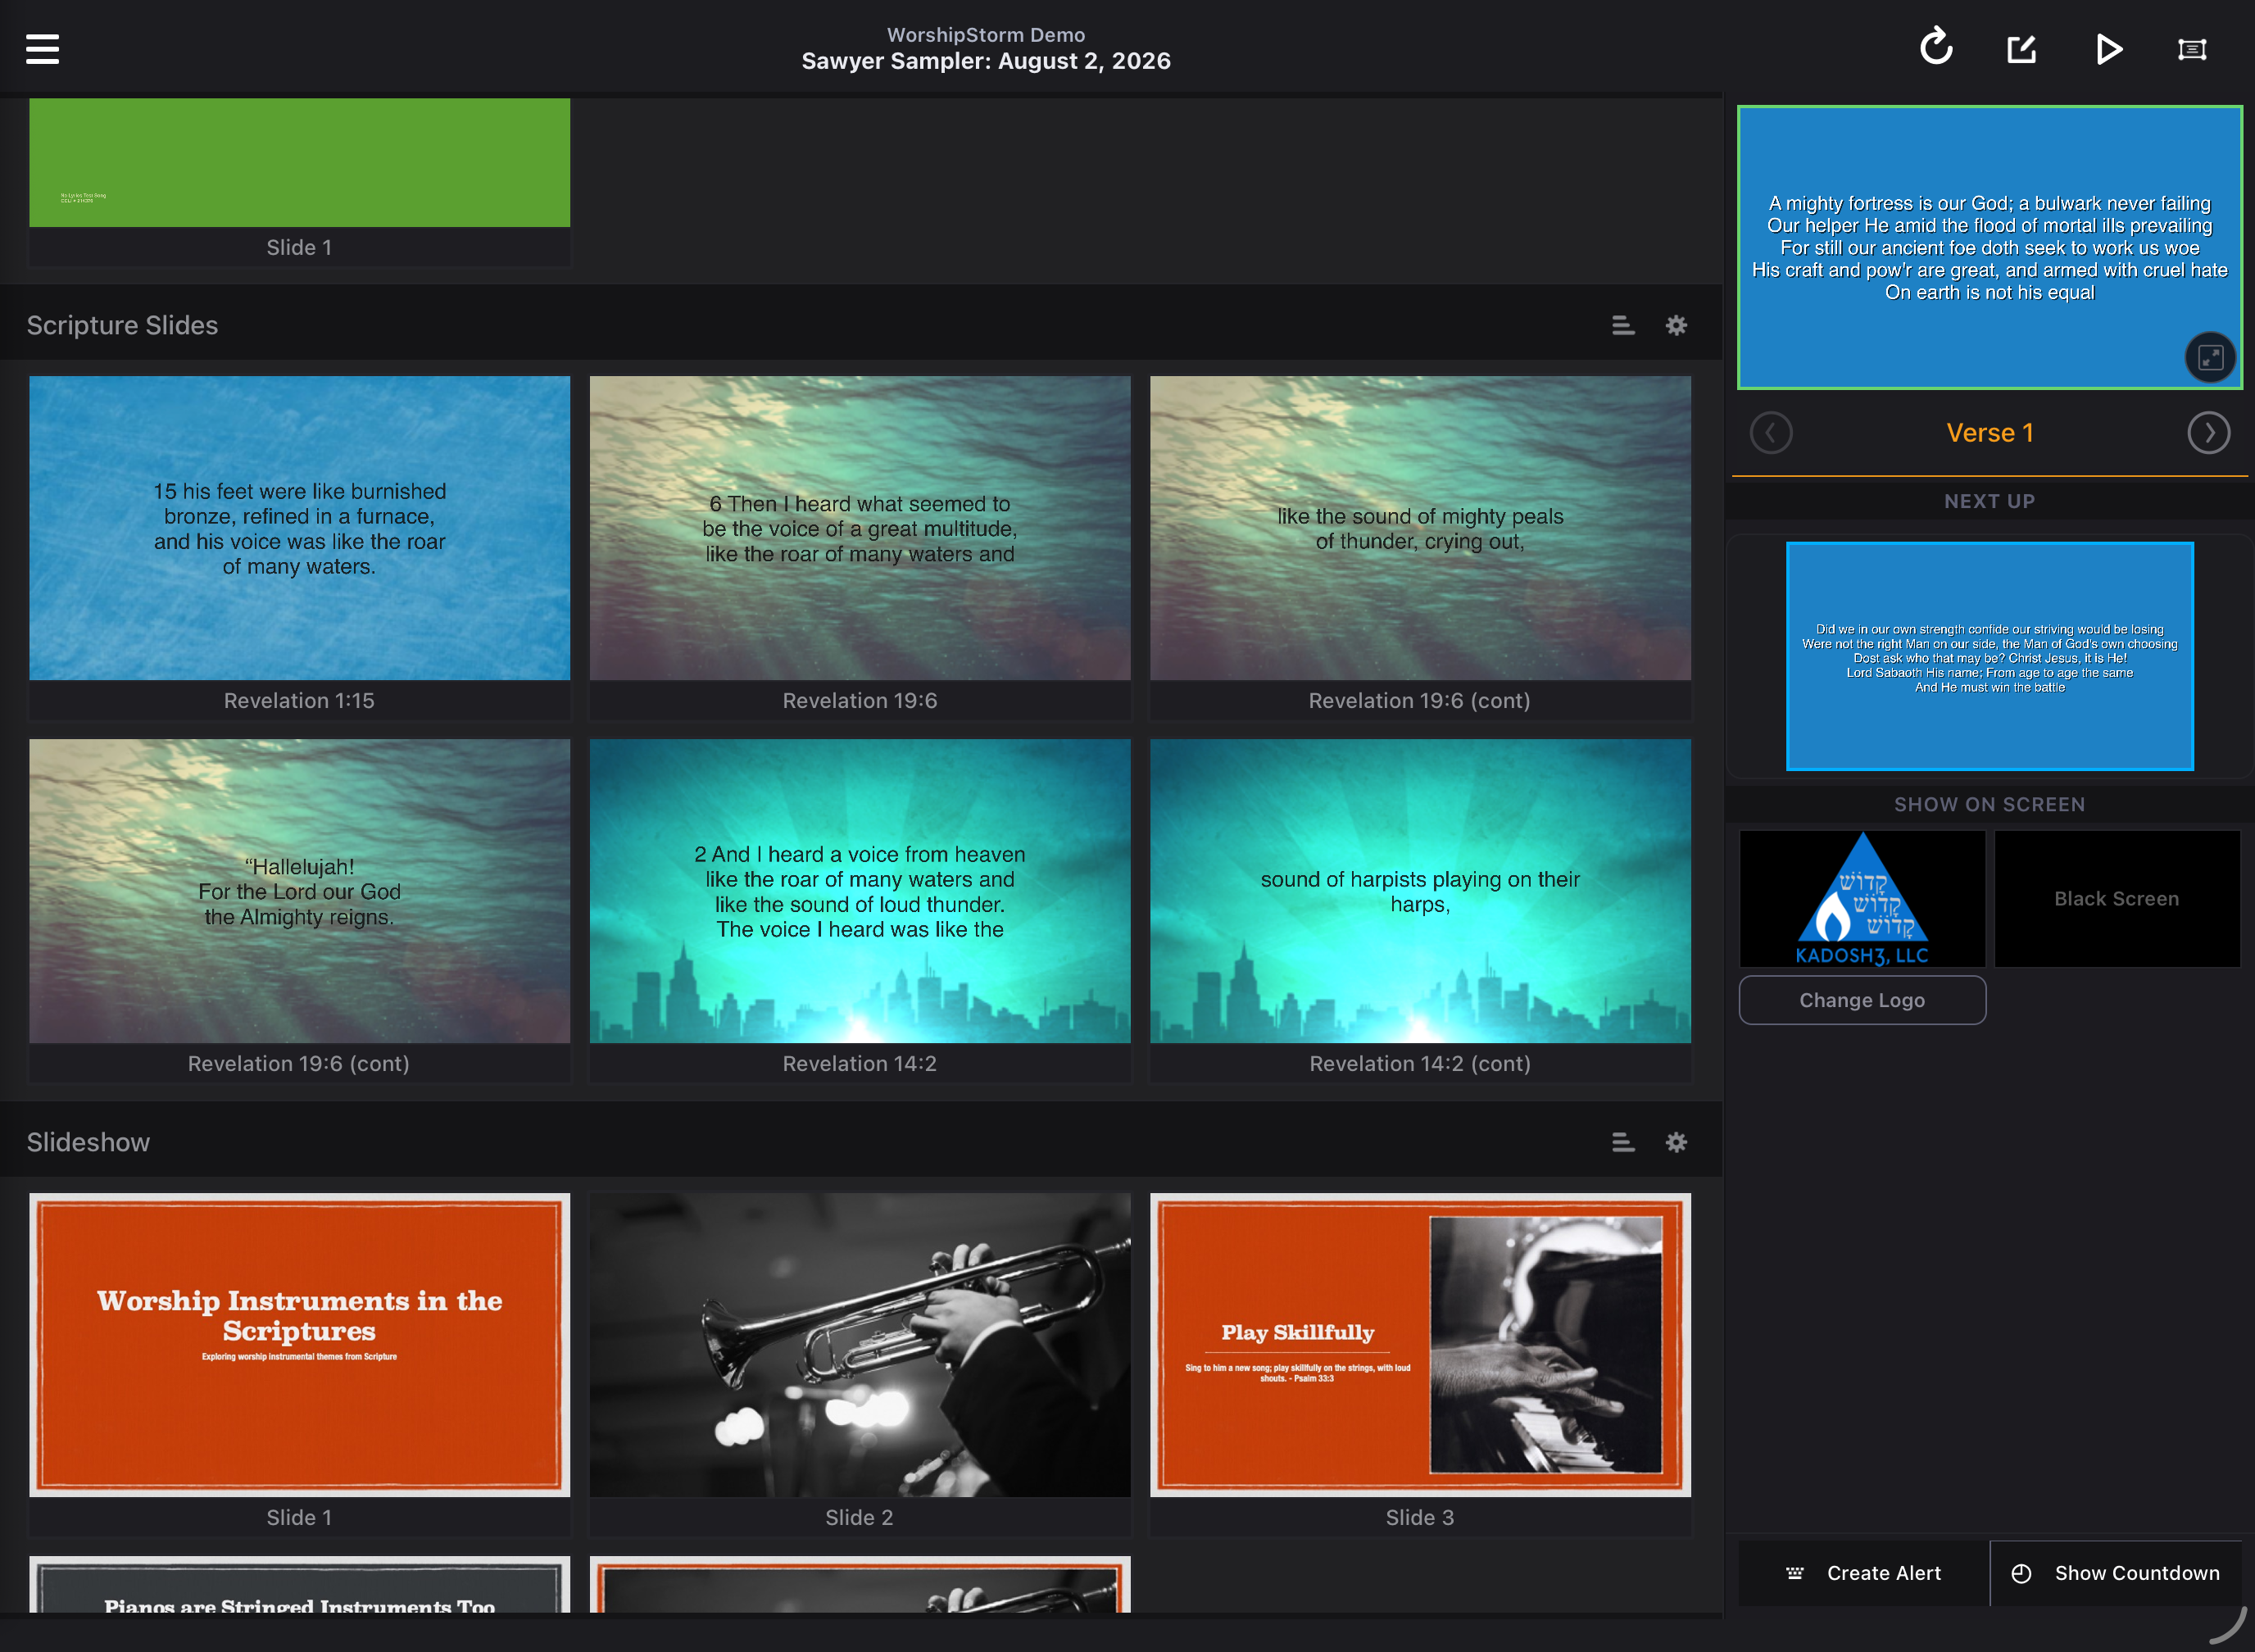The height and width of the screenshot is (1652, 2255).
Task: Click the 'Revelation 14:2' caption
Action: pos(860,1064)
